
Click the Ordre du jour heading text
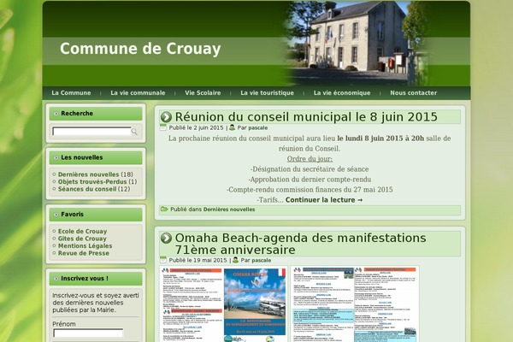(x=310, y=159)
